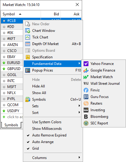Click the Google Finance logo icon
Viewport: 126px width, 162px height.
[86, 70]
